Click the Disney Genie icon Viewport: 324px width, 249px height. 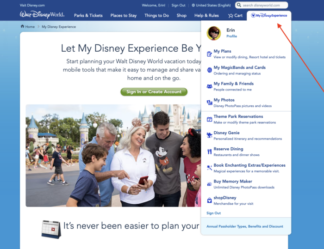point(209,135)
